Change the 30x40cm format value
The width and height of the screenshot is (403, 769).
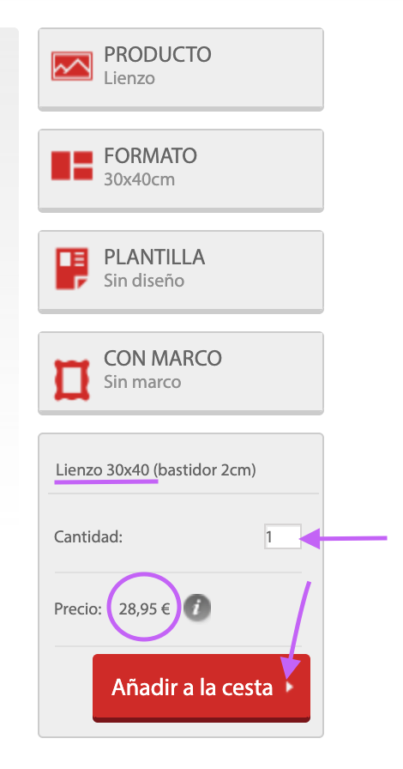point(139,179)
